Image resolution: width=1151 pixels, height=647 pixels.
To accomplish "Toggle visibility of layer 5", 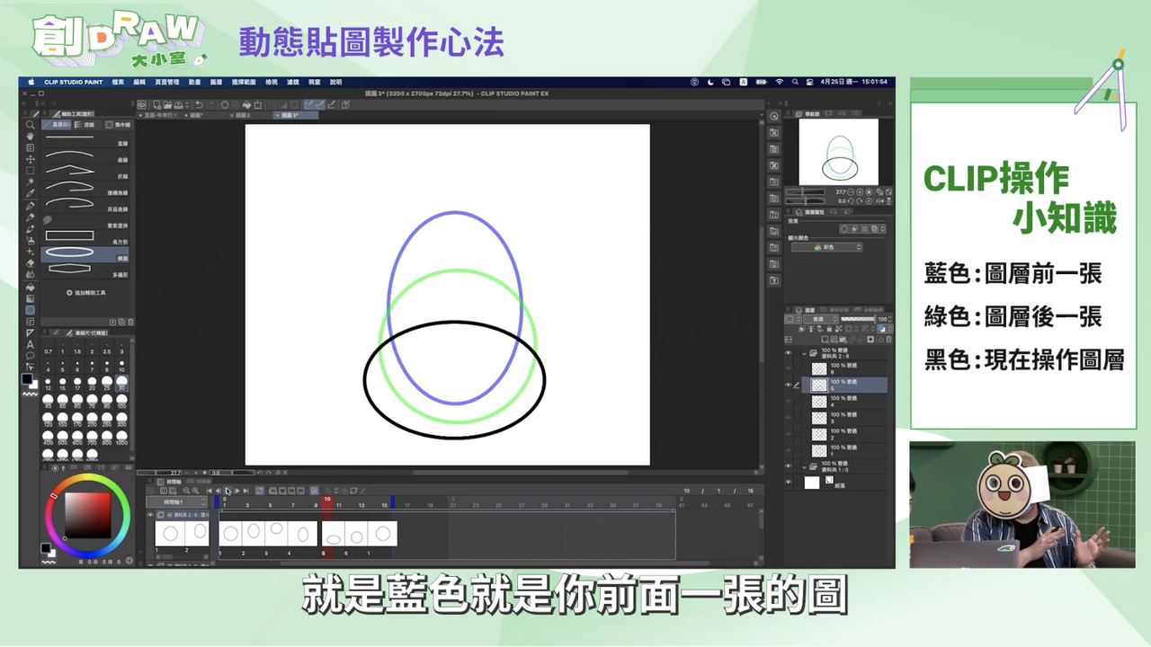I will coord(789,385).
